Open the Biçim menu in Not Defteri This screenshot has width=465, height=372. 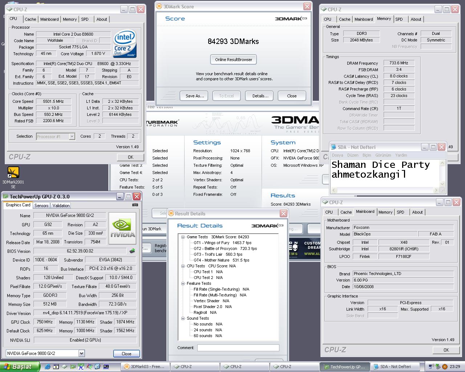pos(367,155)
